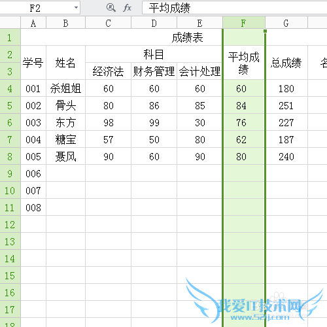Screen dimensions: 327x327
Task: Click the 姓名 header cell
Action: (x=65, y=63)
